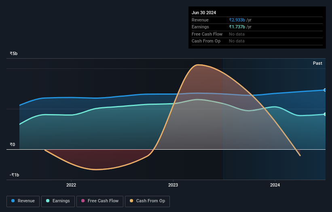
Task: Click the blue Revenue legend dot
Action: [13, 201]
